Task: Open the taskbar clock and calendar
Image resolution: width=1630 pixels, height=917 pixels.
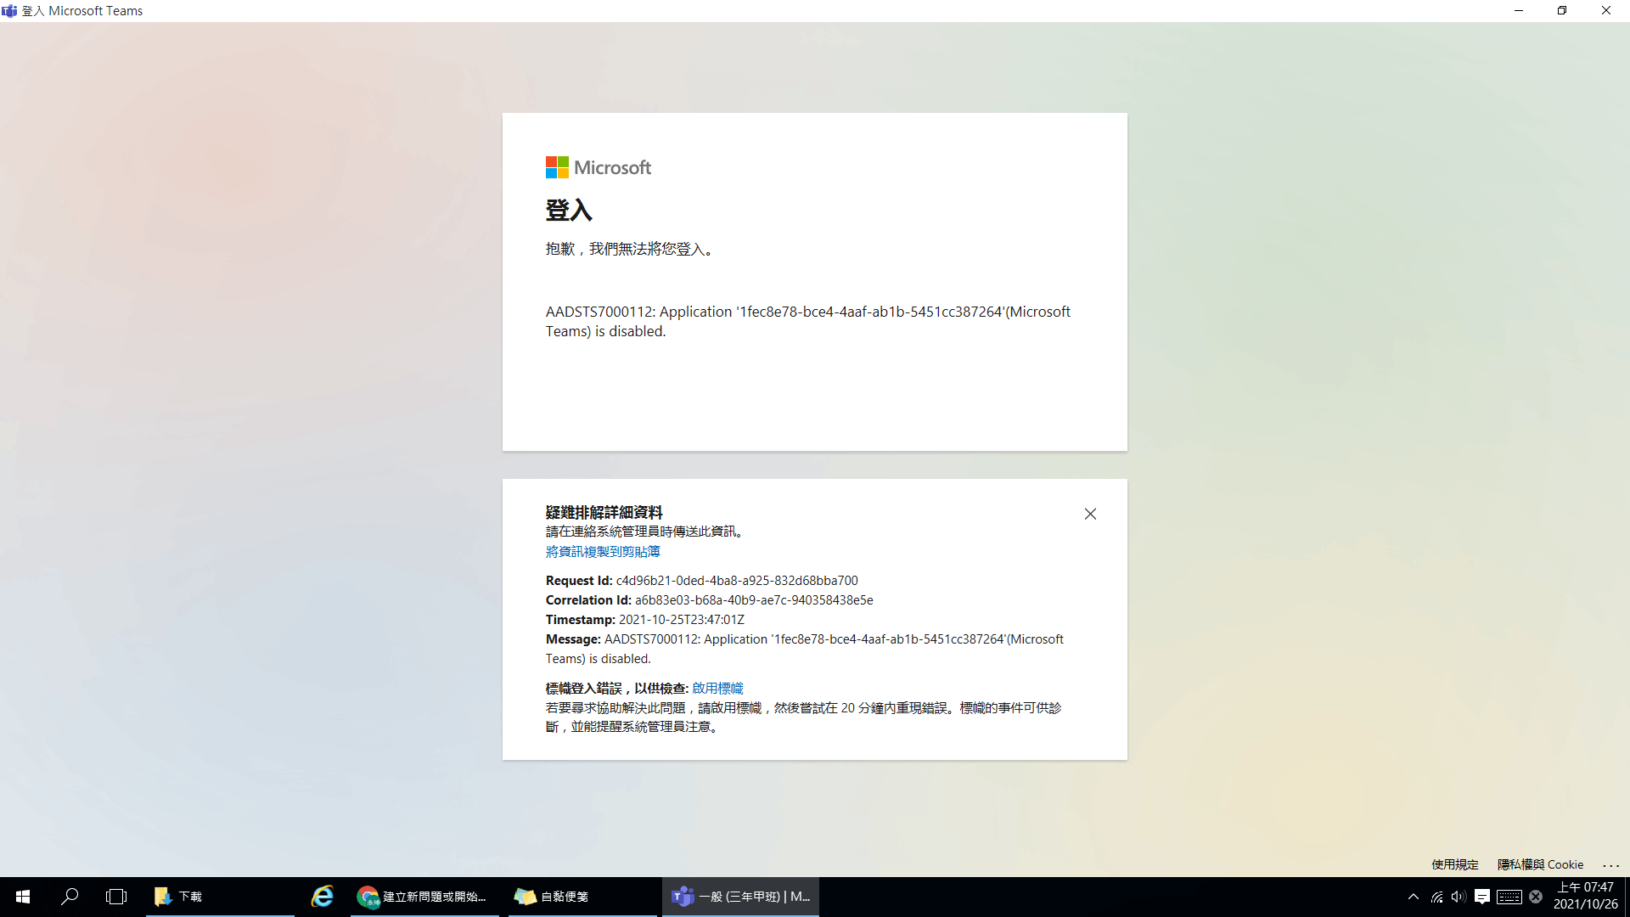Action: coord(1585,897)
